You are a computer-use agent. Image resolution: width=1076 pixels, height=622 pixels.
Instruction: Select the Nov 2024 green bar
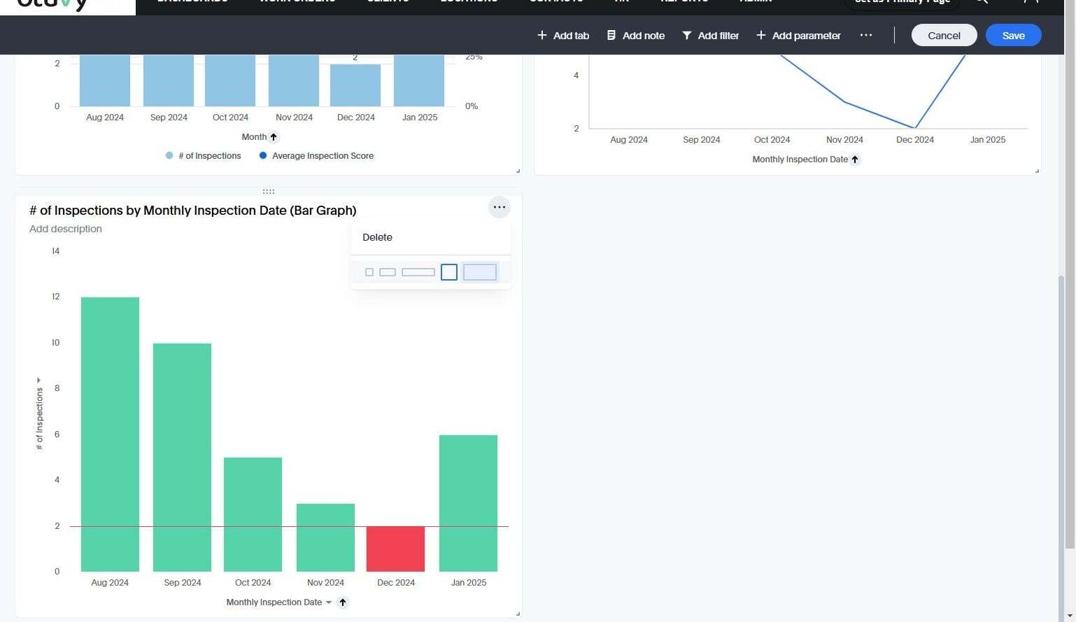click(325, 537)
